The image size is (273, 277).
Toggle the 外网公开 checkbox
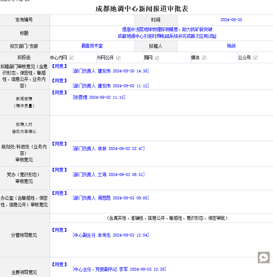point(118,58)
